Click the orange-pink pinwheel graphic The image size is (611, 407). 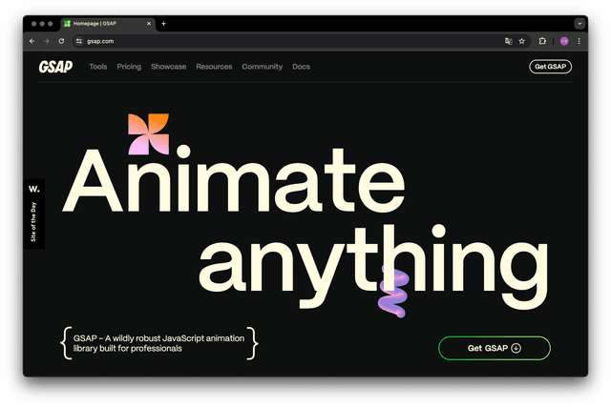149,133
